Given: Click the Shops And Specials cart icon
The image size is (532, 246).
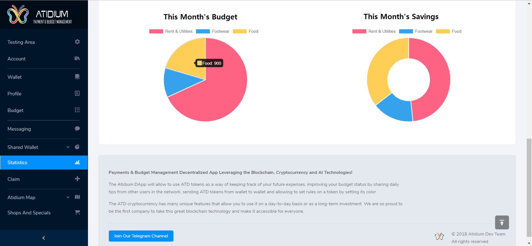Looking at the screenshot, I should [x=77, y=212].
